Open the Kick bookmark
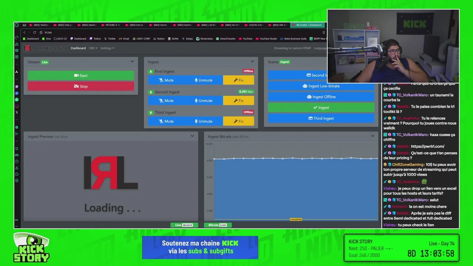This screenshot has height=266, width=473. 47,38
